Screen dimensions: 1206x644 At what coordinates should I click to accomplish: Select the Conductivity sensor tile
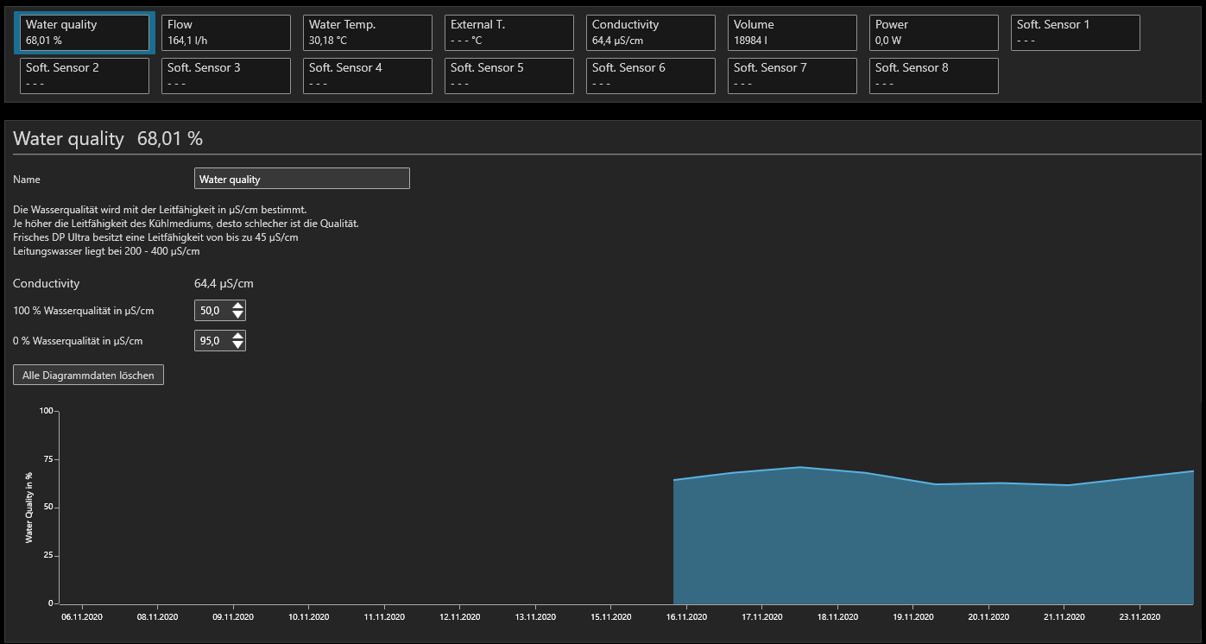pyautogui.click(x=651, y=33)
